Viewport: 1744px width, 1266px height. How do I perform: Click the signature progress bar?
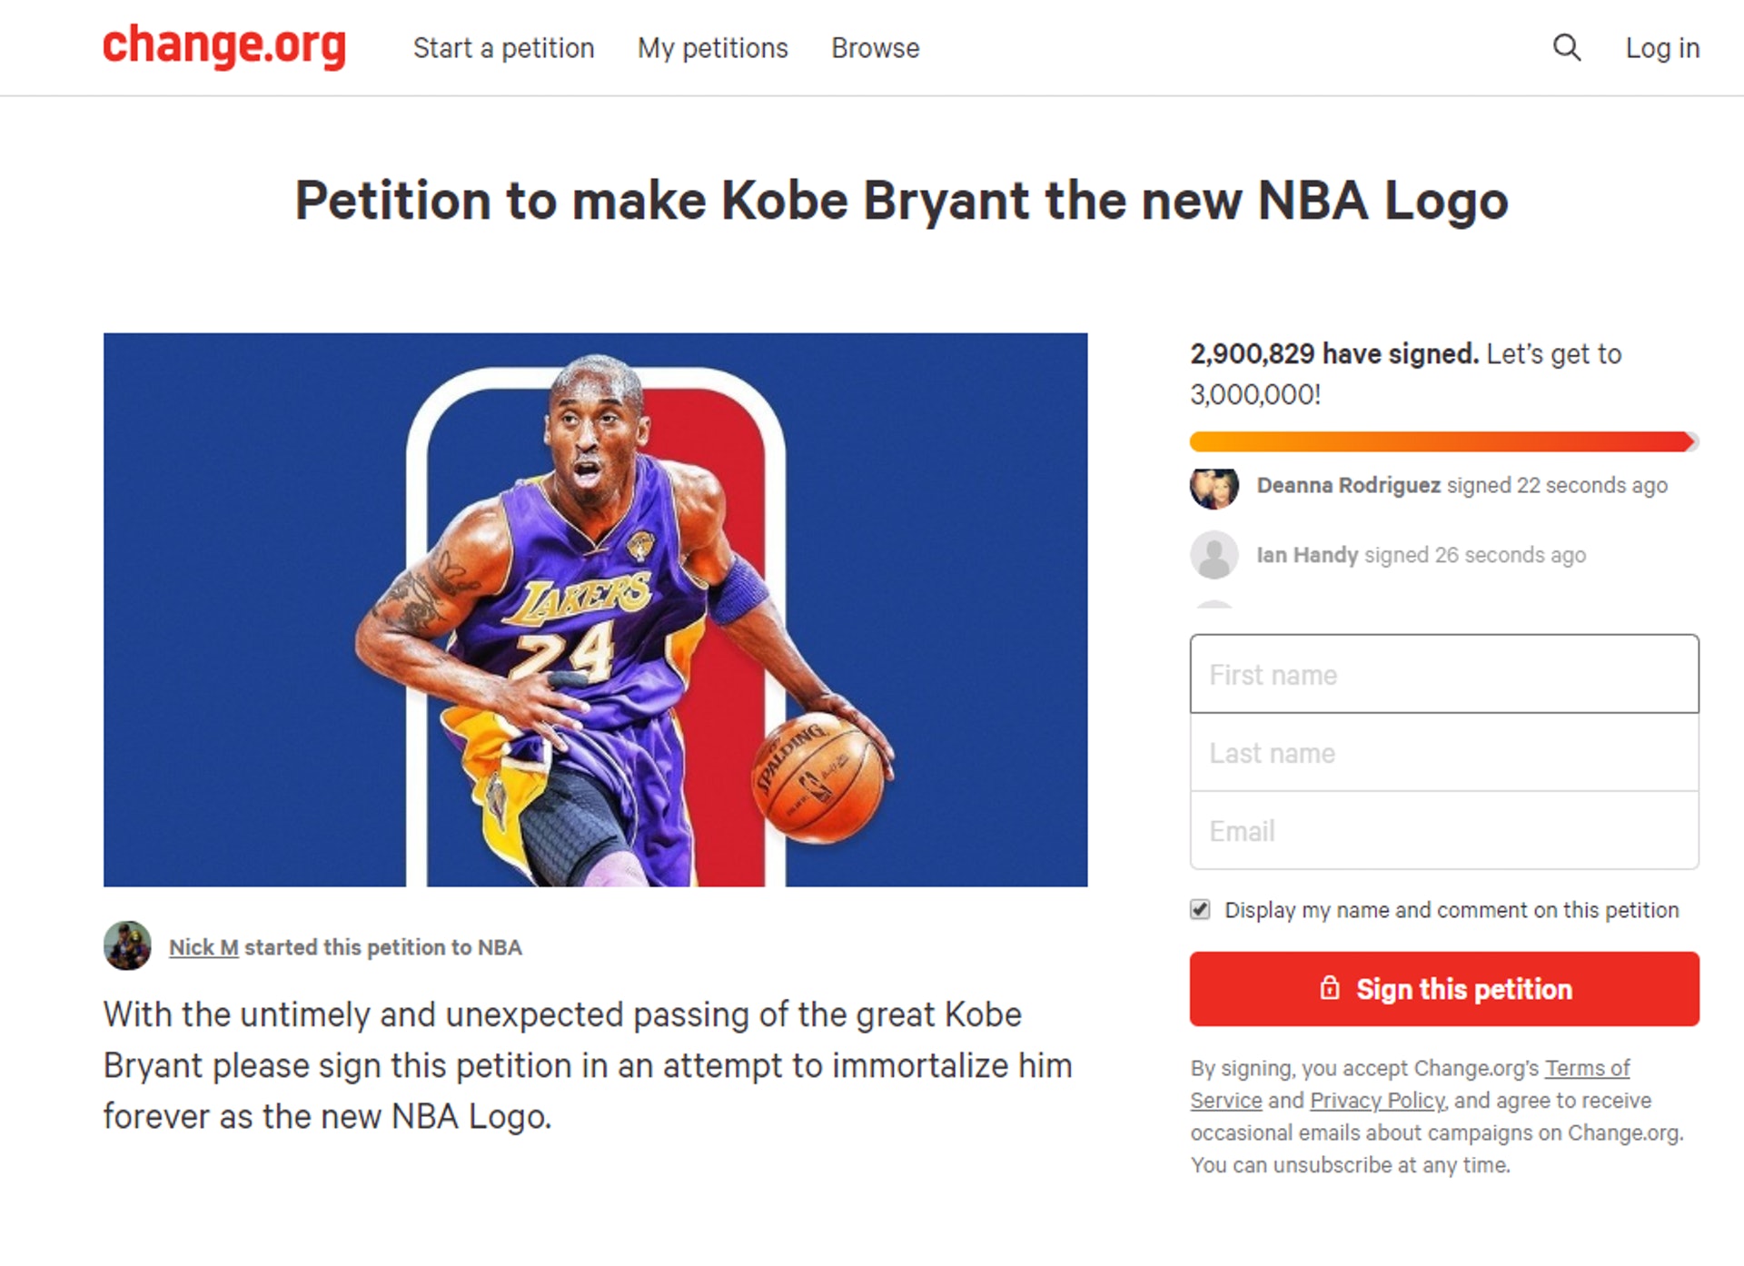pos(1442,442)
